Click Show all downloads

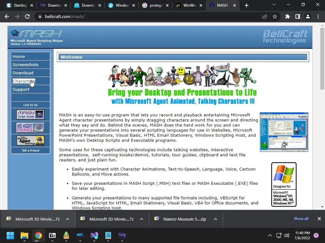tap(301, 219)
